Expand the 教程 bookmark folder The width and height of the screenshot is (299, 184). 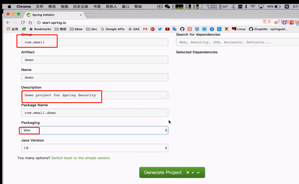point(60,29)
